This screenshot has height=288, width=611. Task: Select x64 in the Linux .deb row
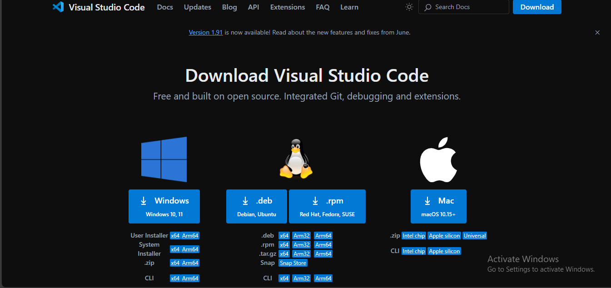(284, 236)
